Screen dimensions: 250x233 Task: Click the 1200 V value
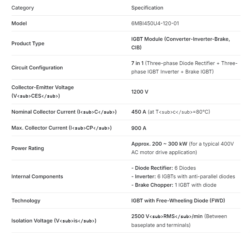pos(140,92)
